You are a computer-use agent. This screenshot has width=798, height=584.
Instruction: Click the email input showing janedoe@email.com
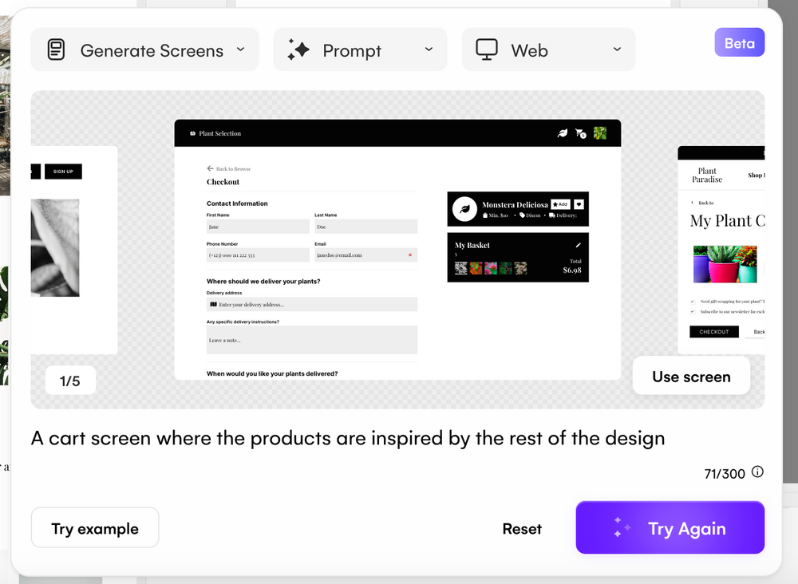[365, 255]
